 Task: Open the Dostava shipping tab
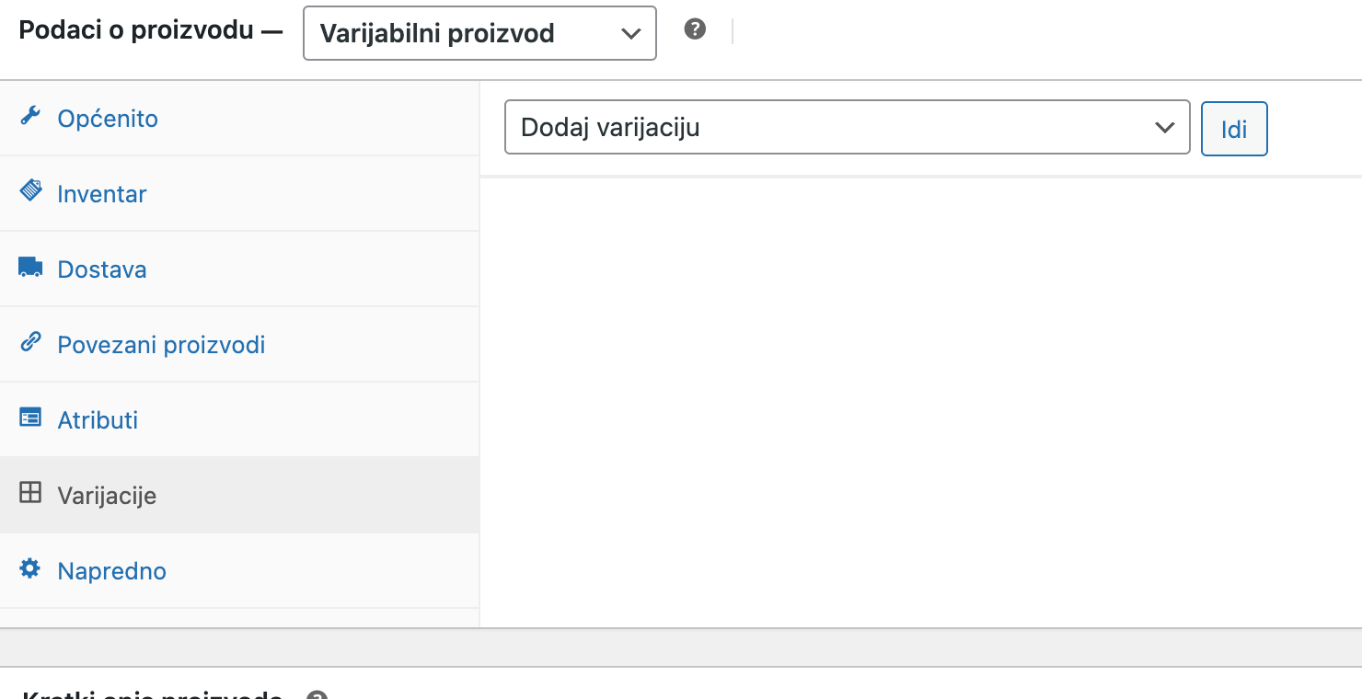pos(101,269)
